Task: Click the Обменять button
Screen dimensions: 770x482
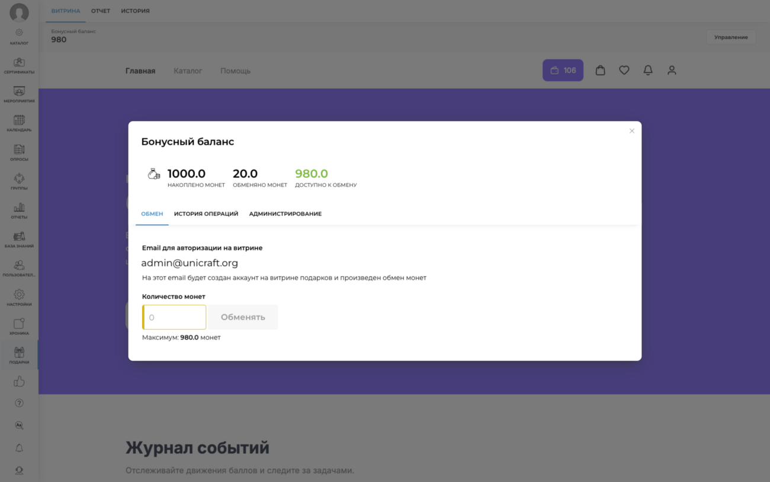Action: [x=243, y=317]
